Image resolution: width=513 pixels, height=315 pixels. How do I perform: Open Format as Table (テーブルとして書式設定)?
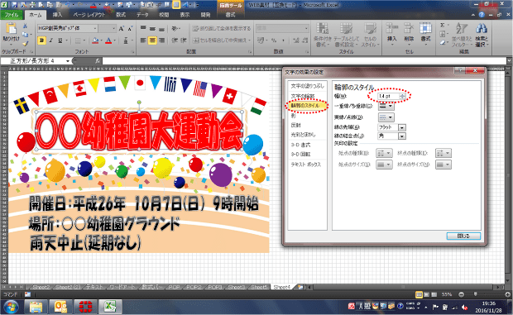(346, 34)
